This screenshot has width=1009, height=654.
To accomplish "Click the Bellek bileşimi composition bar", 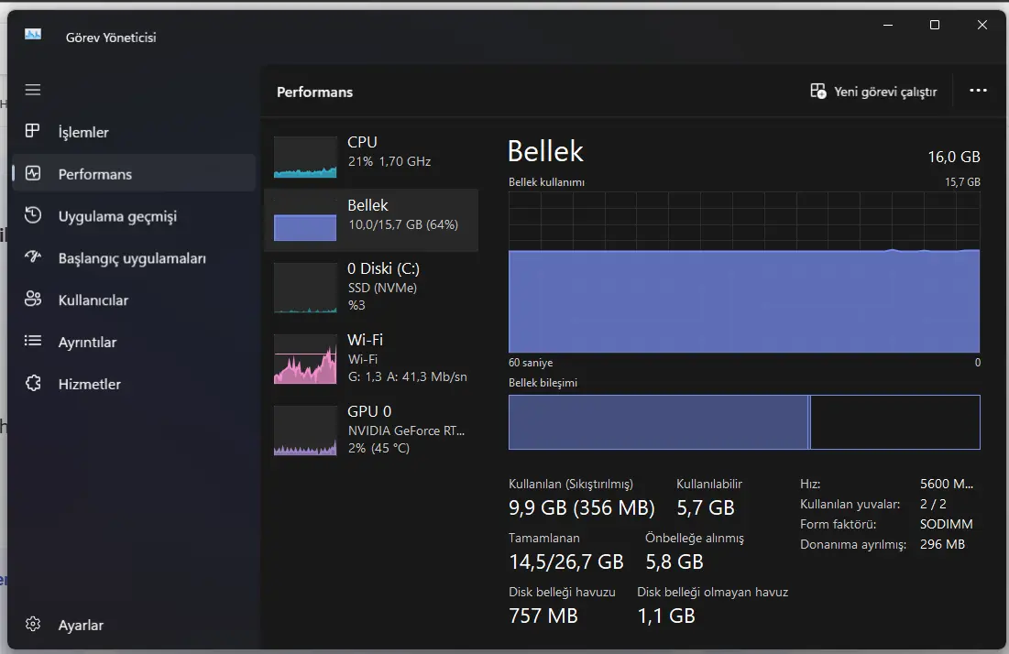I will (744, 422).
